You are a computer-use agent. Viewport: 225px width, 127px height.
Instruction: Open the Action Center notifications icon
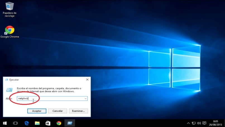coord(204,123)
